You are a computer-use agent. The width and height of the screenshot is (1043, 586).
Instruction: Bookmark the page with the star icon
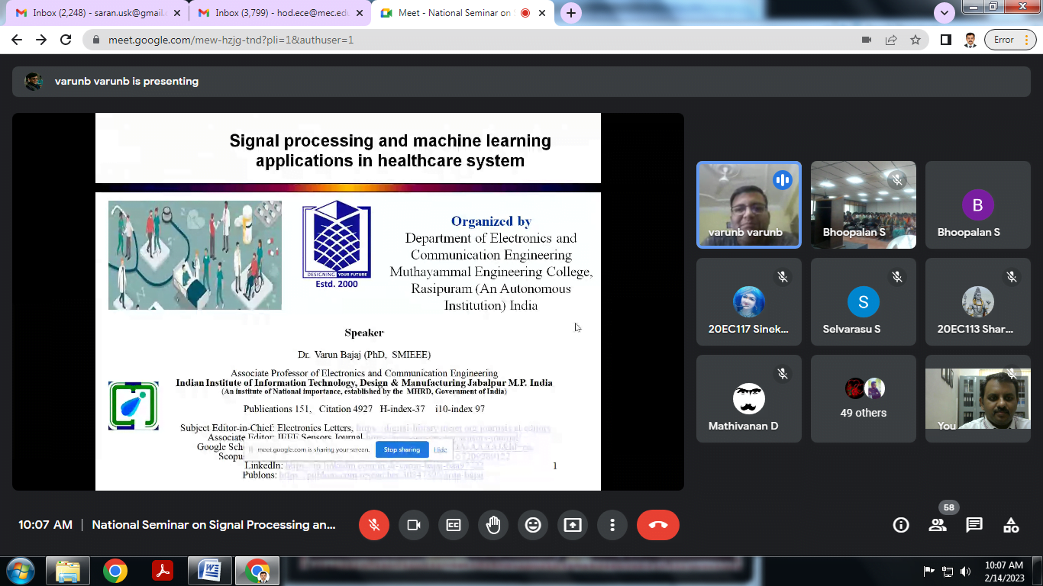(914, 39)
